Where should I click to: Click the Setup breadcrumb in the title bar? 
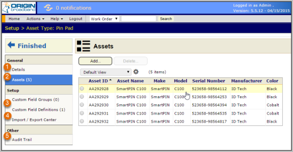tap(12, 28)
